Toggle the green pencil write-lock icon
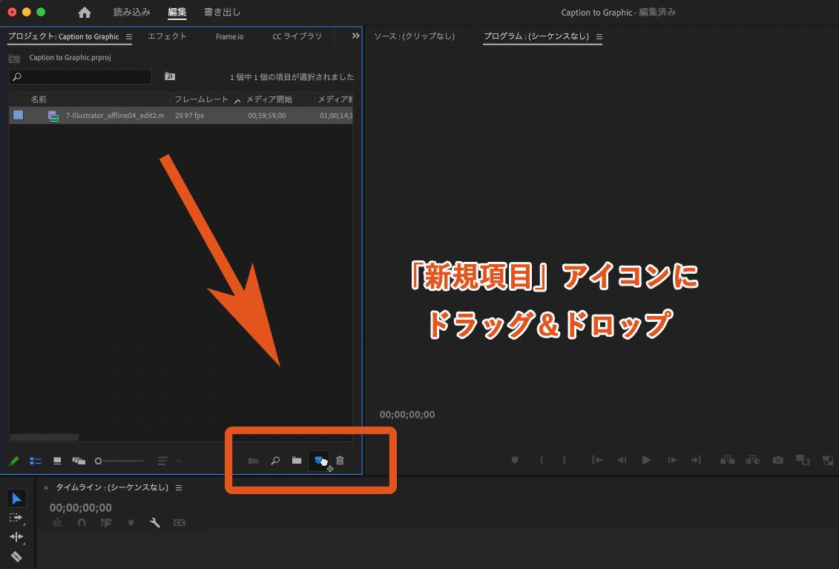Screen dimensions: 839x569 click(14, 461)
